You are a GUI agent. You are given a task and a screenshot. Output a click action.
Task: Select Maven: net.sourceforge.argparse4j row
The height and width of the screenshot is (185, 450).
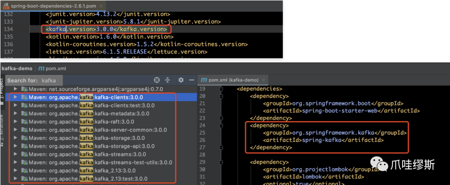[101, 89]
